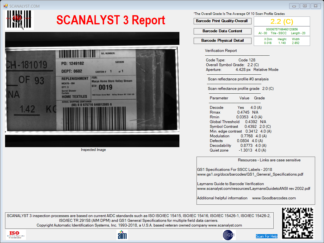
Task: Maximize the SCANALYST.COM window
Action: (x=305, y=6)
